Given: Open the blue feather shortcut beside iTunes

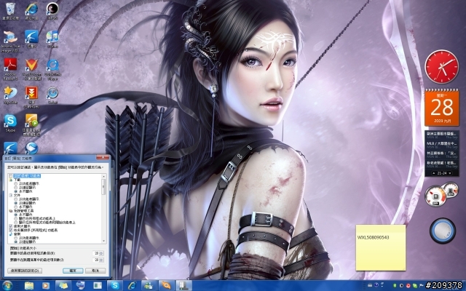Looking at the screenshot, I should pyautogui.click(x=31, y=39).
